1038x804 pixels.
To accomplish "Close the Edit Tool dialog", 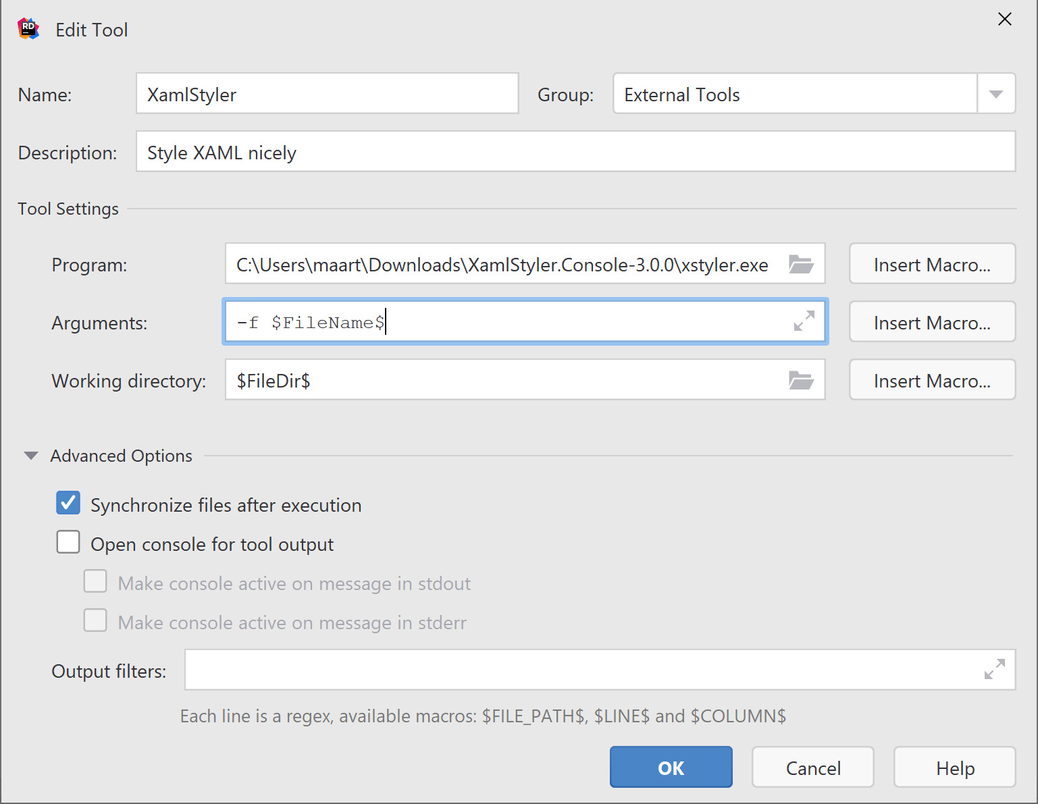I will 1005,19.
